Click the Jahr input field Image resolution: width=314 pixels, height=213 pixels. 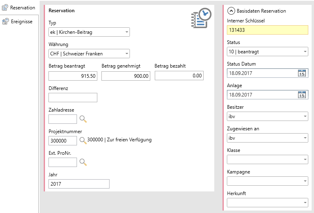click(79, 184)
